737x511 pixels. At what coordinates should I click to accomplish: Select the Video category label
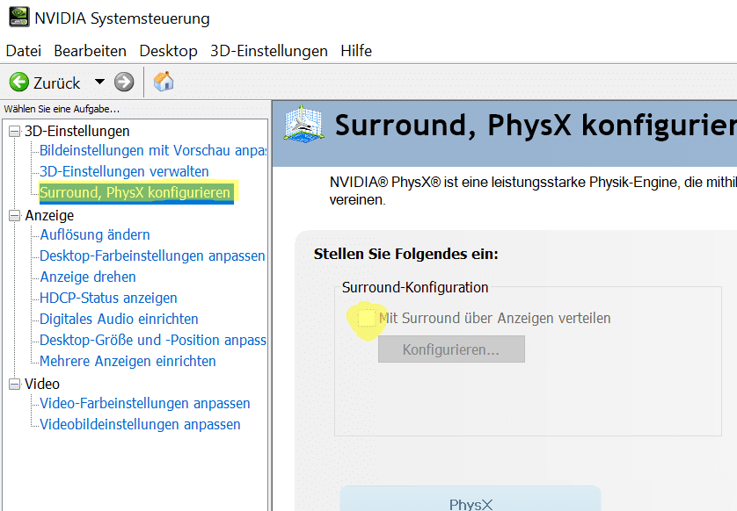[x=42, y=385]
